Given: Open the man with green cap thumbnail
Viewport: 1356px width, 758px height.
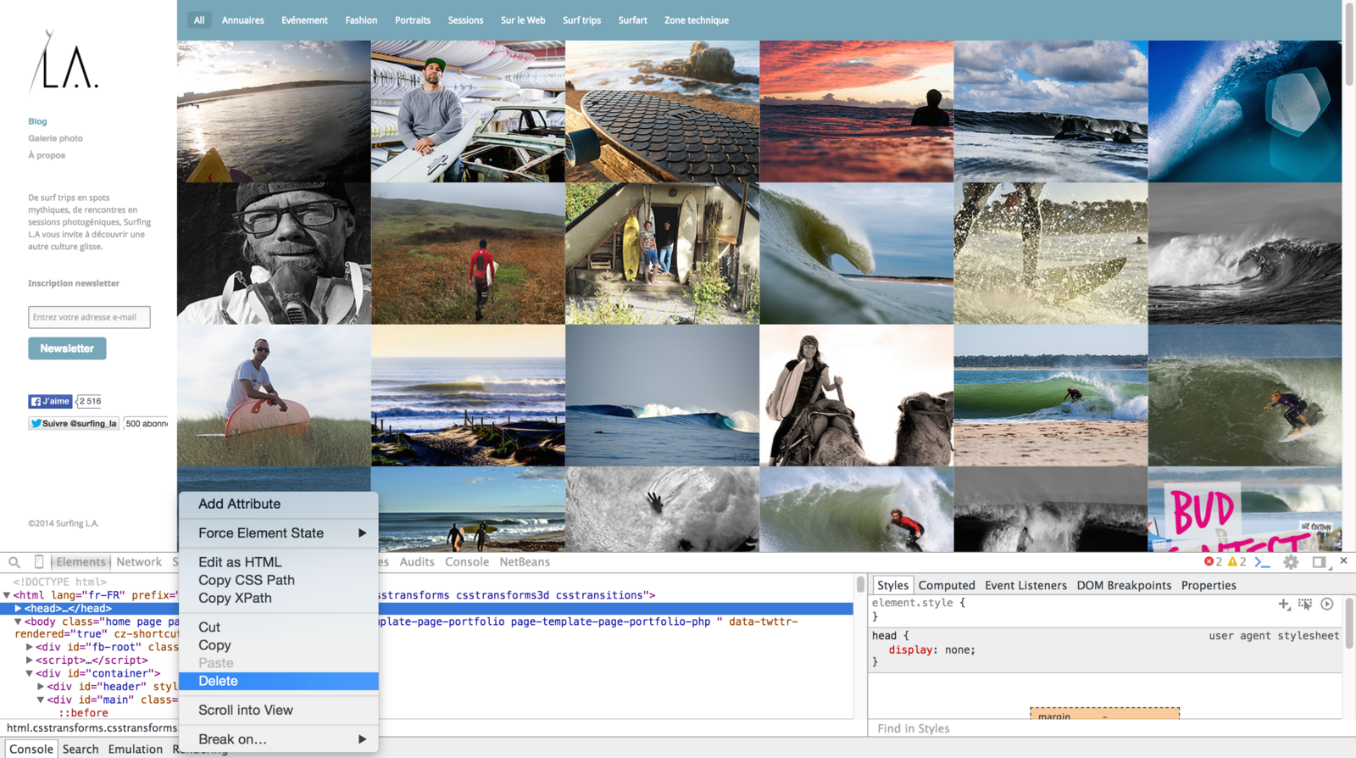Looking at the screenshot, I should pos(468,112).
